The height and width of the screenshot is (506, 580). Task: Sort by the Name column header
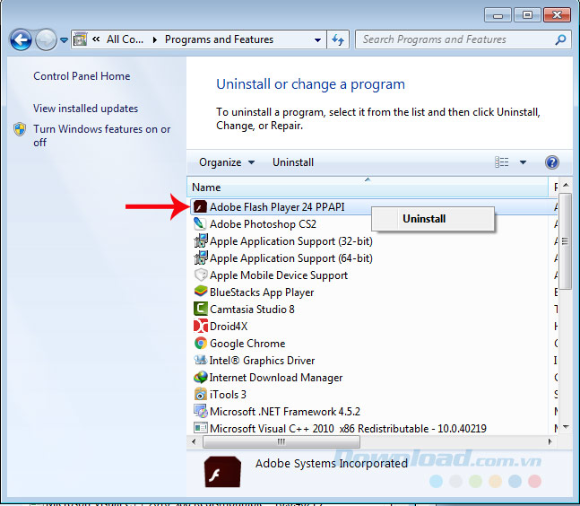[x=368, y=188]
